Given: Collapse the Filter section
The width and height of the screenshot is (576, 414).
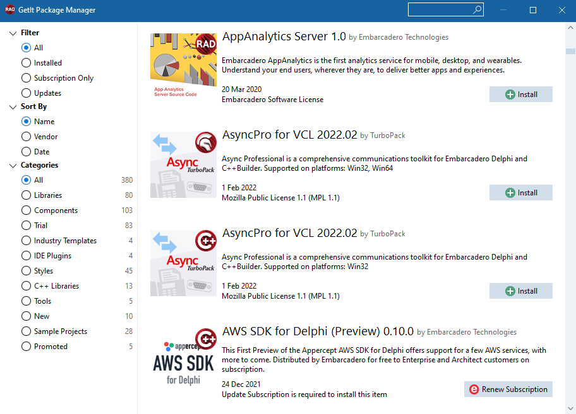Looking at the screenshot, I should click(x=13, y=33).
